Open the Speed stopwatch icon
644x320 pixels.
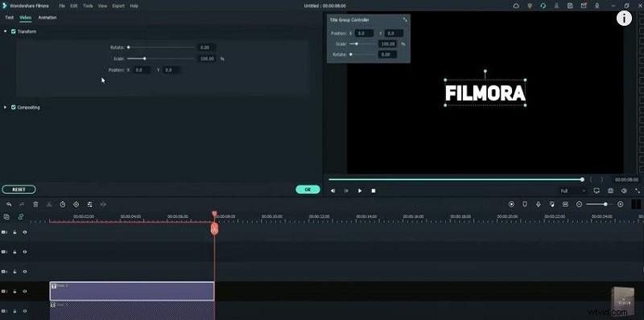63,204
